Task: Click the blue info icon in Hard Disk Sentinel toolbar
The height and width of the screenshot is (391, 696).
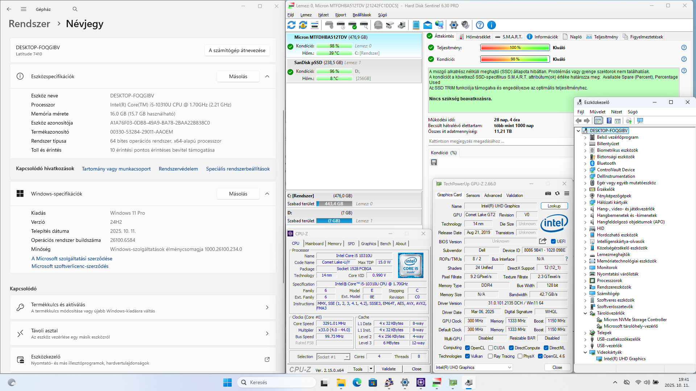Action: point(492,25)
